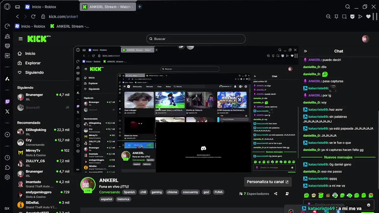Image resolution: width=379 pixels, height=213 pixels.
Task: Open moderator user-settings icon
Action: click(287, 194)
